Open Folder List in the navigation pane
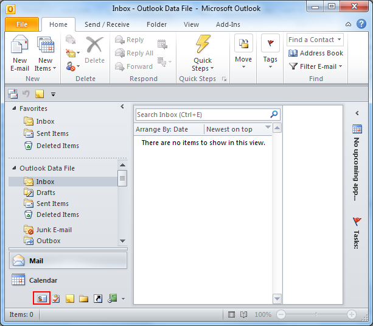This screenshot has width=373, height=326. pos(83,299)
